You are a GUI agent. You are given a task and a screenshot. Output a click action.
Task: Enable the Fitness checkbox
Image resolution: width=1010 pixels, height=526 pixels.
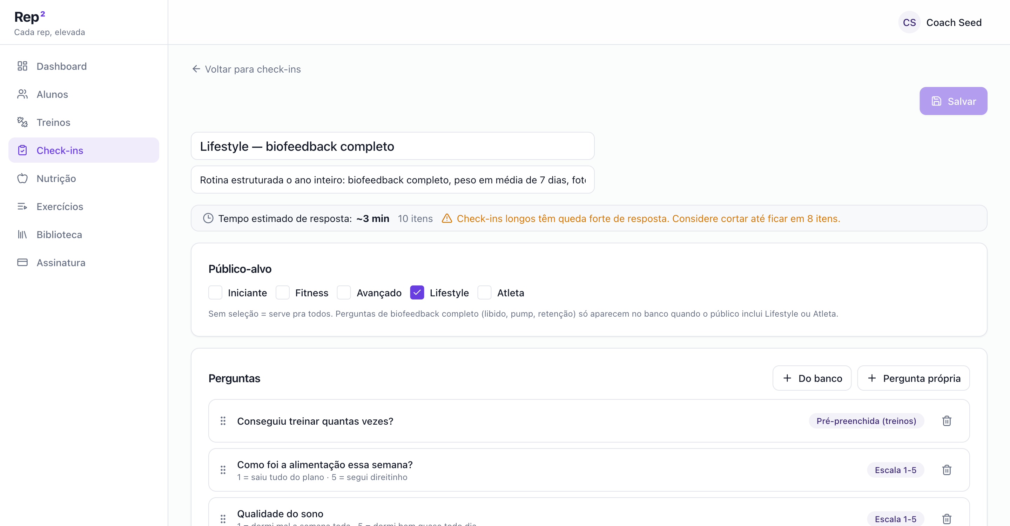[x=283, y=293]
